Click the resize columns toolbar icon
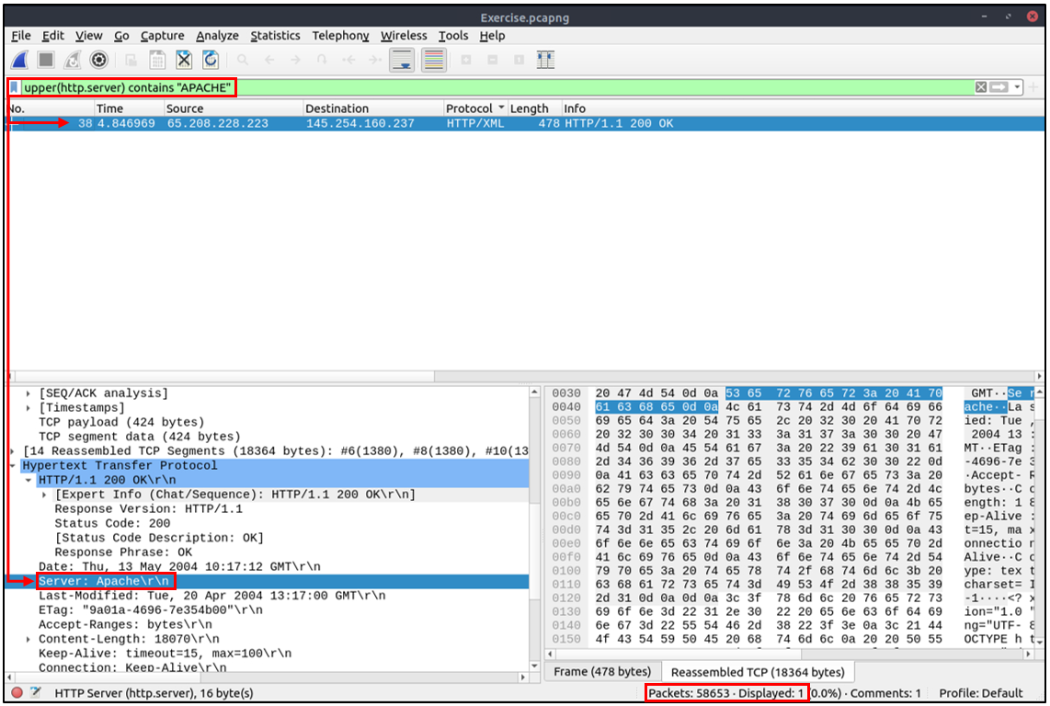The image size is (1050, 706). coord(546,60)
